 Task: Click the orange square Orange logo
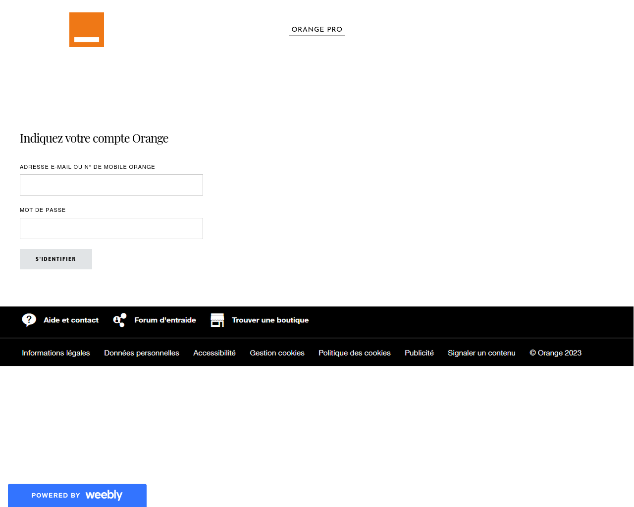pyautogui.click(x=87, y=30)
